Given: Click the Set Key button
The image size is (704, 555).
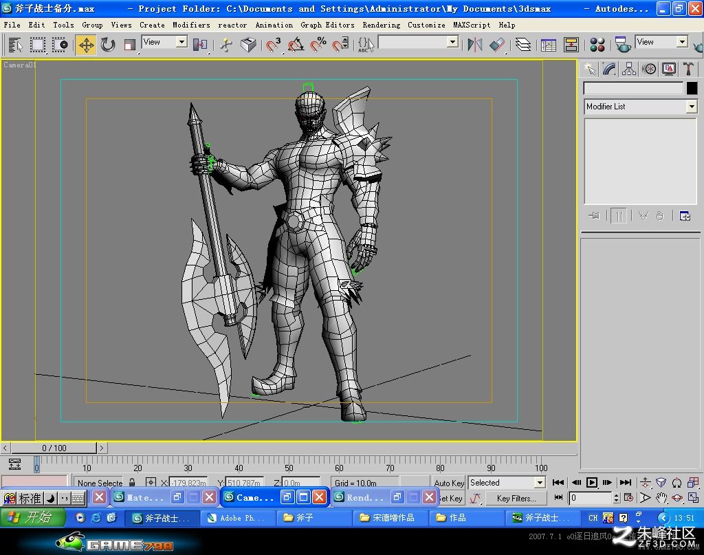Looking at the screenshot, I should point(451,498).
